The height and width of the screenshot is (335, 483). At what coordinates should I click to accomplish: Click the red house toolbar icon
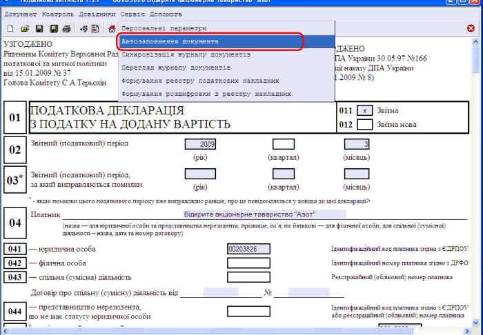(x=112, y=29)
